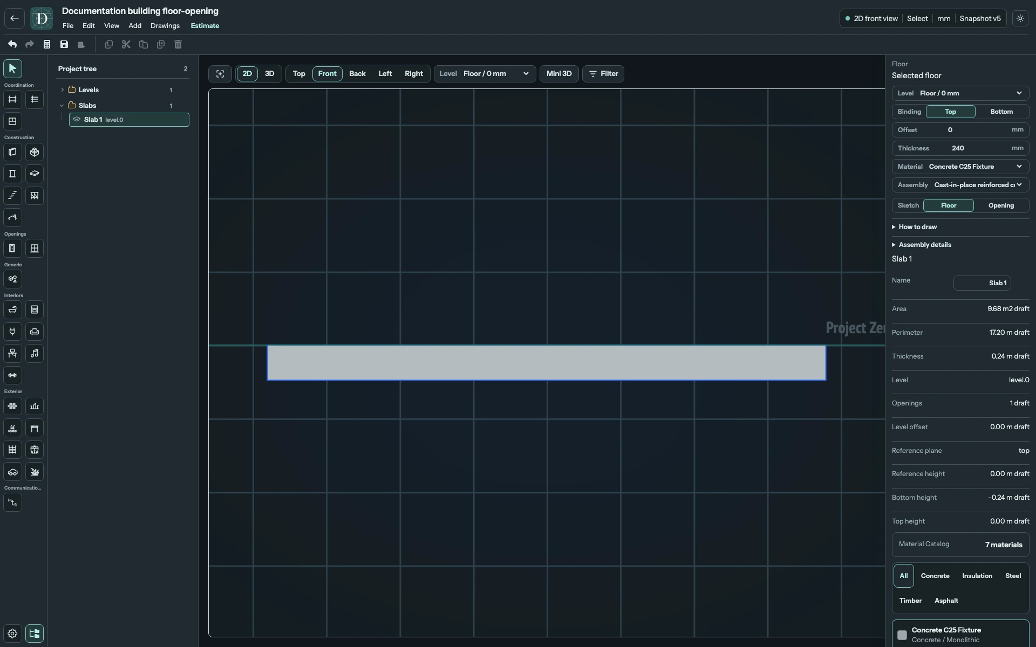This screenshot has height=647, width=1036.
Task: Expand the Levels tree folder
Action: point(63,90)
